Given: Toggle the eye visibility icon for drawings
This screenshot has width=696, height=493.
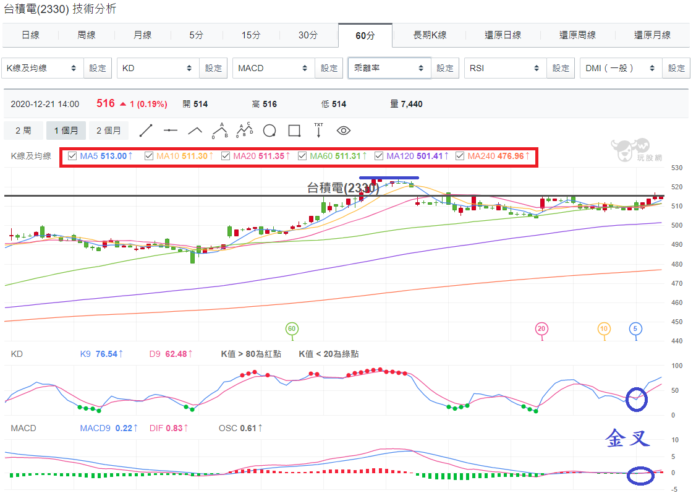Looking at the screenshot, I should [x=344, y=131].
